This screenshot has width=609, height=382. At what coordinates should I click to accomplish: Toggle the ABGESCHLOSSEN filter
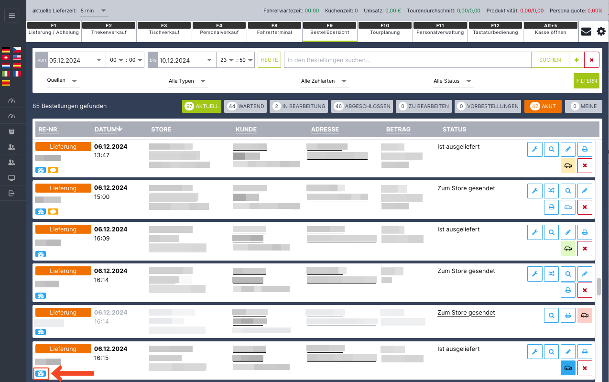361,106
